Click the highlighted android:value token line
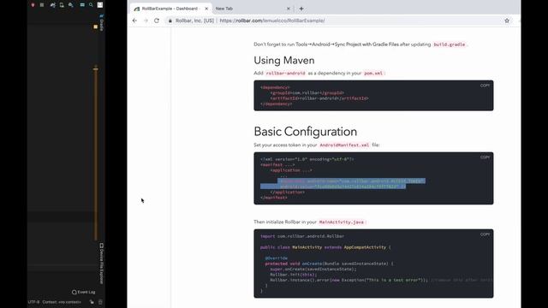 [333, 187]
